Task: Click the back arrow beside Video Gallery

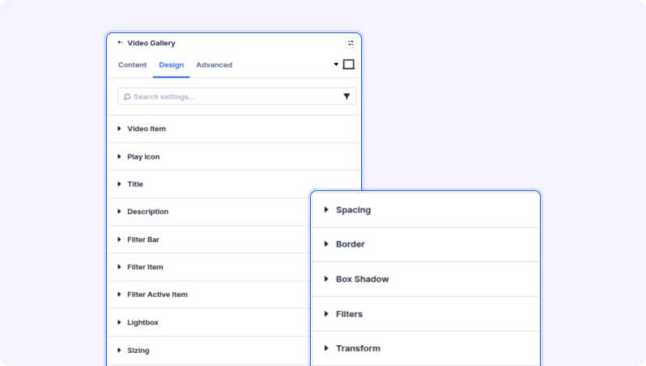Action: (120, 42)
